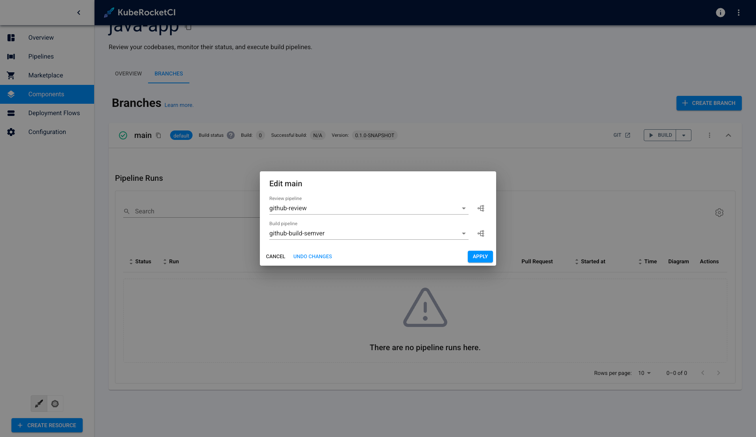
Task: Switch to the OVERVIEW tab
Action: tap(128, 73)
